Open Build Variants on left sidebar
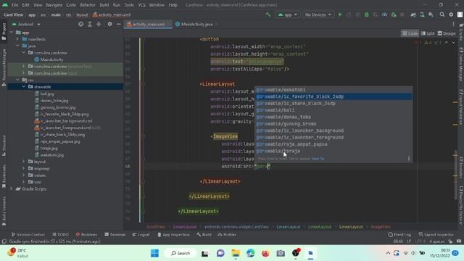This screenshot has height=261, width=464. point(4,211)
